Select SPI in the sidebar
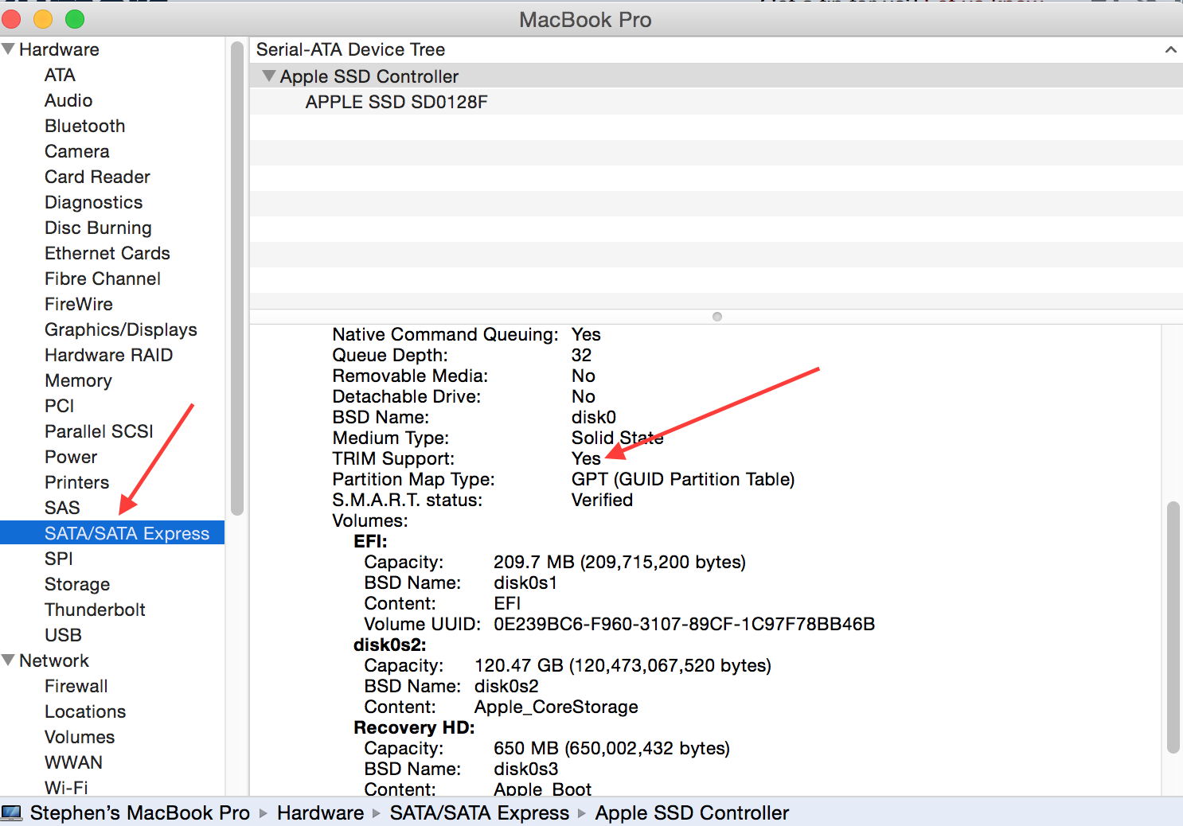Screen dimensions: 1183x826 (x=59, y=559)
